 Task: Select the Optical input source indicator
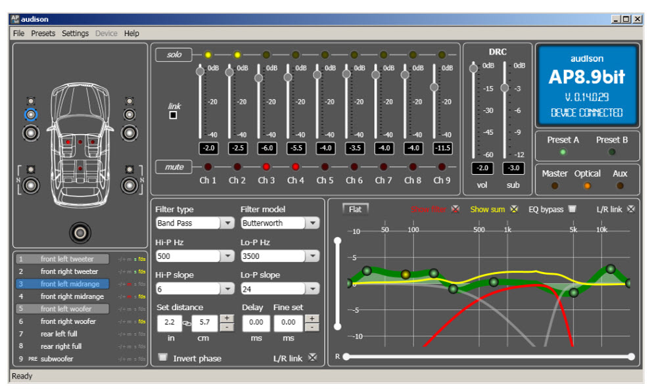click(x=587, y=186)
